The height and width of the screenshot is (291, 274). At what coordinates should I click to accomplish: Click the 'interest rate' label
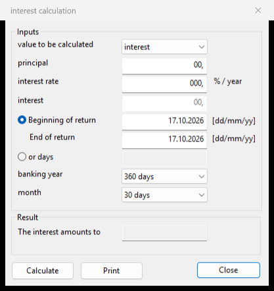pos(38,82)
